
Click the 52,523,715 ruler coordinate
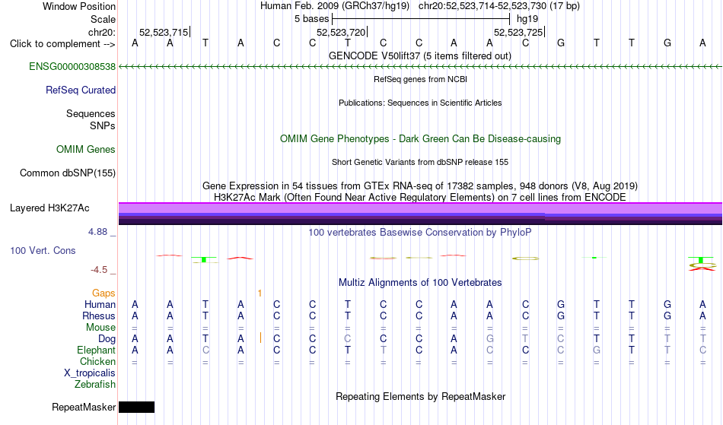tap(164, 32)
